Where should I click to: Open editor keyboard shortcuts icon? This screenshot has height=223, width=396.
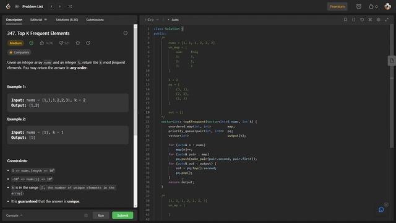point(370,19)
